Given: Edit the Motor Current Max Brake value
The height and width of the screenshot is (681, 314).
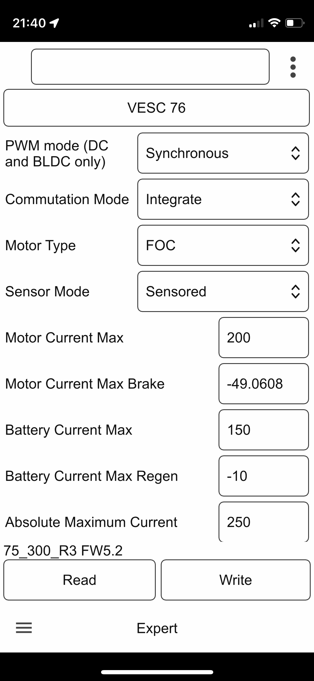Looking at the screenshot, I should [263, 384].
